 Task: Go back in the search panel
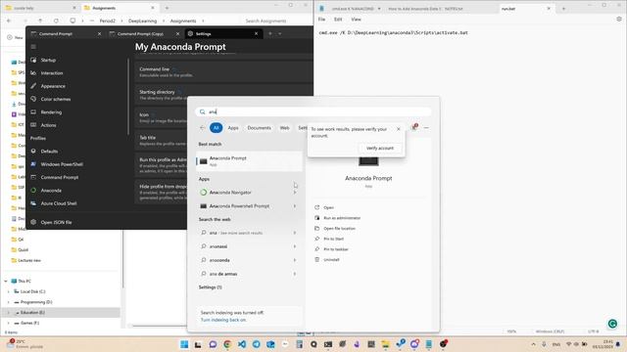(x=202, y=128)
